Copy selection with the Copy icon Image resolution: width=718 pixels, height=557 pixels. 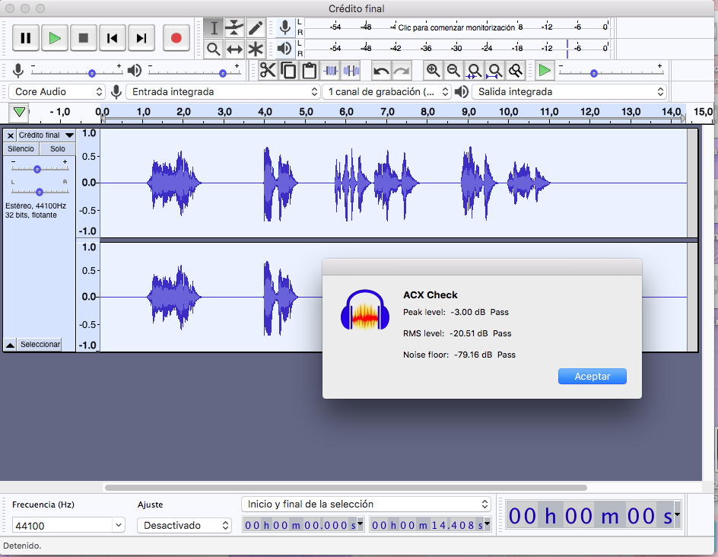tap(288, 71)
